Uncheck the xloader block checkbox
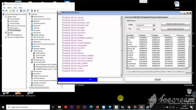 coord(127,51)
